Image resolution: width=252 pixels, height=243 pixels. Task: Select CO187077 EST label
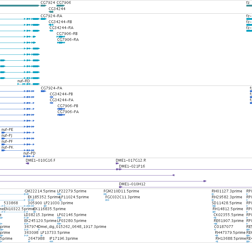224,227
